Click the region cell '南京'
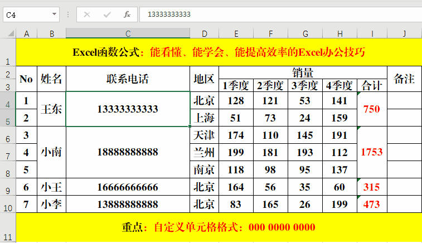 click(204, 169)
